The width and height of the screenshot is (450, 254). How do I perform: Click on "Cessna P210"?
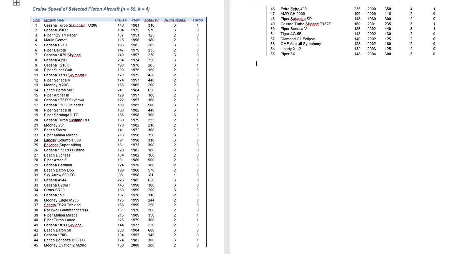click(55, 45)
